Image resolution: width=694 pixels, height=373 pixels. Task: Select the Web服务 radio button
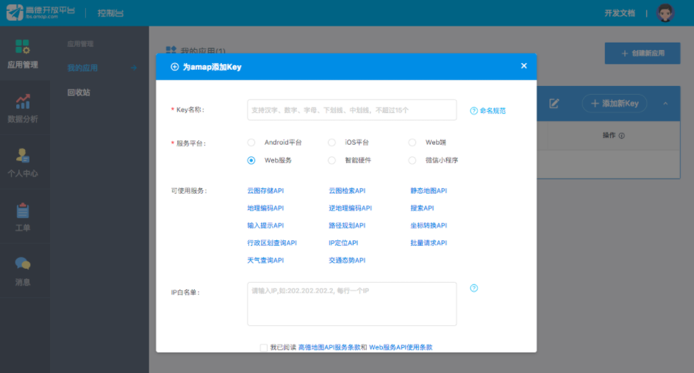(x=251, y=160)
